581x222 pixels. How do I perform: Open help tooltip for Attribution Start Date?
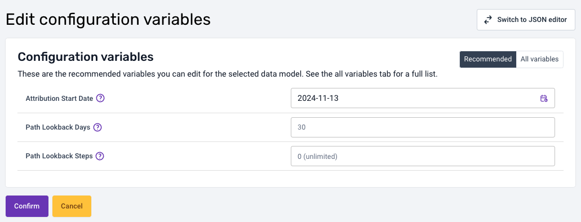100,99
